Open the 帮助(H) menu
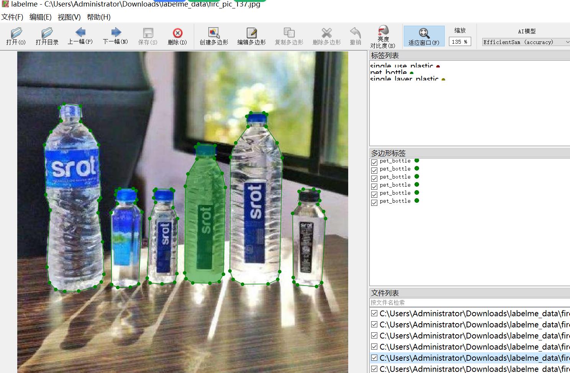This screenshot has height=373, width=570. click(x=98, y=17)
